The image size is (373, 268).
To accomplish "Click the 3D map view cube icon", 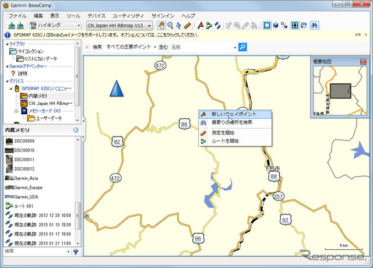I will pos(276,25).
